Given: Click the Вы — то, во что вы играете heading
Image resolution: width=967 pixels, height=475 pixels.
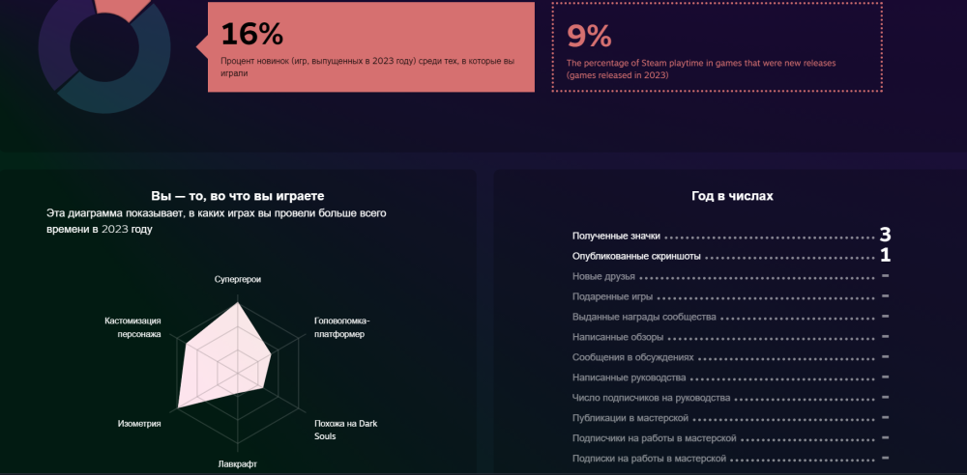Looking at the screenshot, I should point(238,196).
